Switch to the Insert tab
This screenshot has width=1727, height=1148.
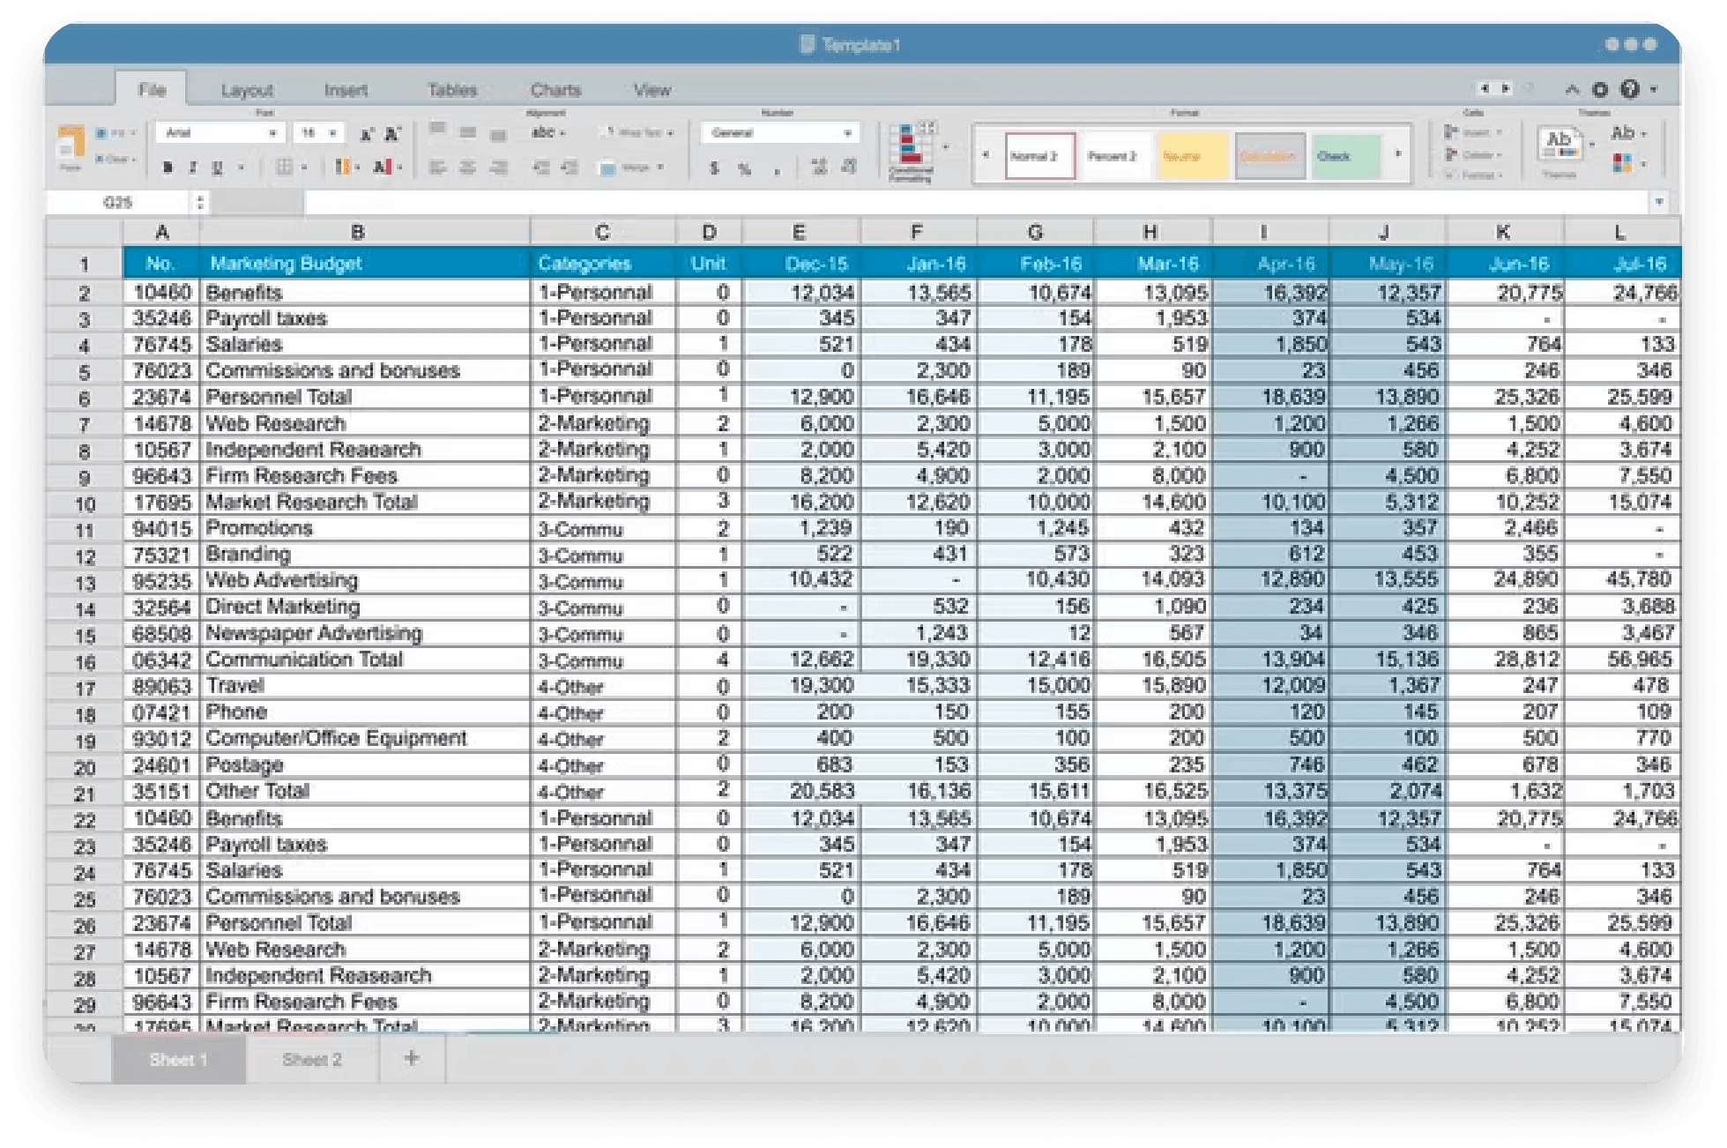pyautogui.click(x=346, y=90)
